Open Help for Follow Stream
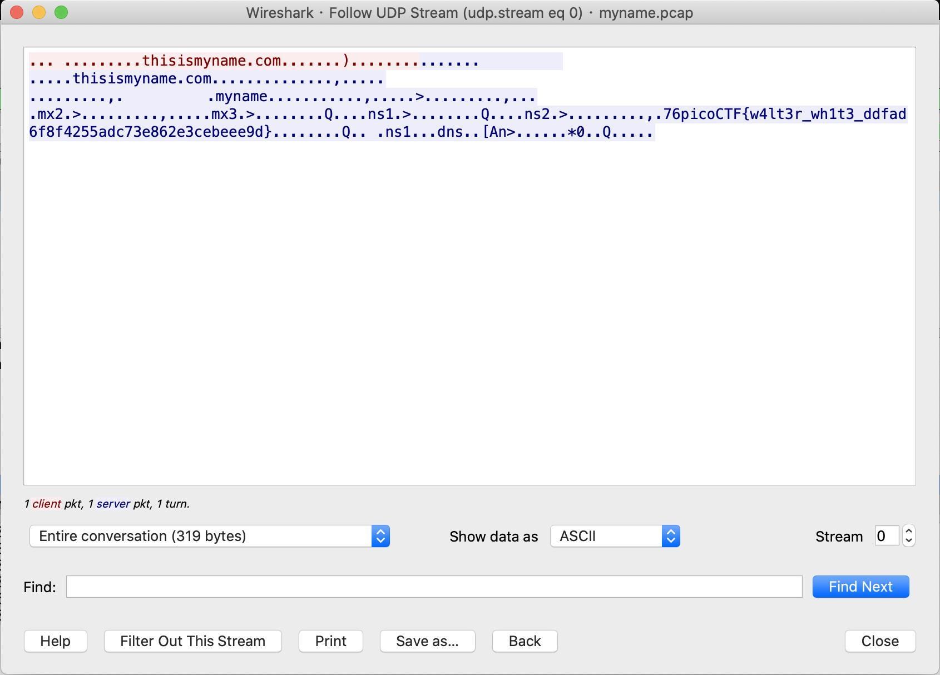 point(55,641)
